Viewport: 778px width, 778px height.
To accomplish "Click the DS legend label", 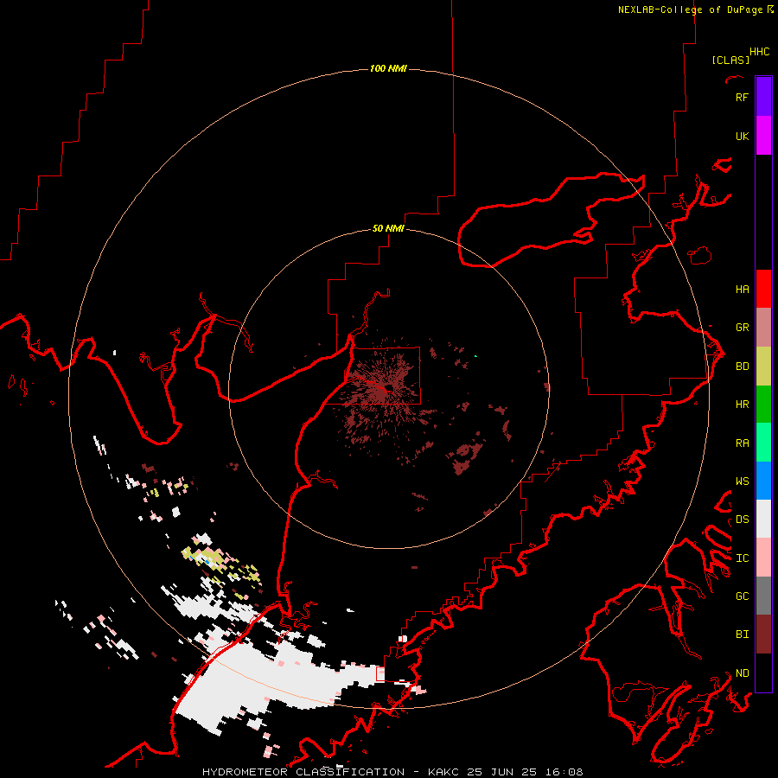I will (x=742, y=520).
